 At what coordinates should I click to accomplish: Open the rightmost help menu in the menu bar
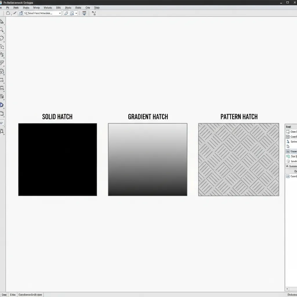97,8
